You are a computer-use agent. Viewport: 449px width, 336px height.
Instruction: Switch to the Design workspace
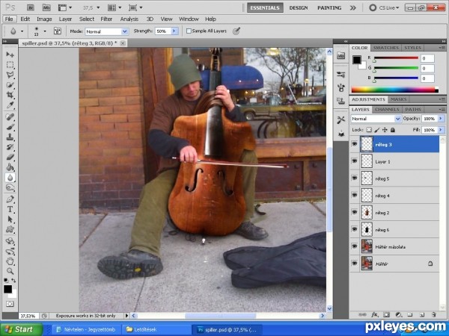coord(299,8)
